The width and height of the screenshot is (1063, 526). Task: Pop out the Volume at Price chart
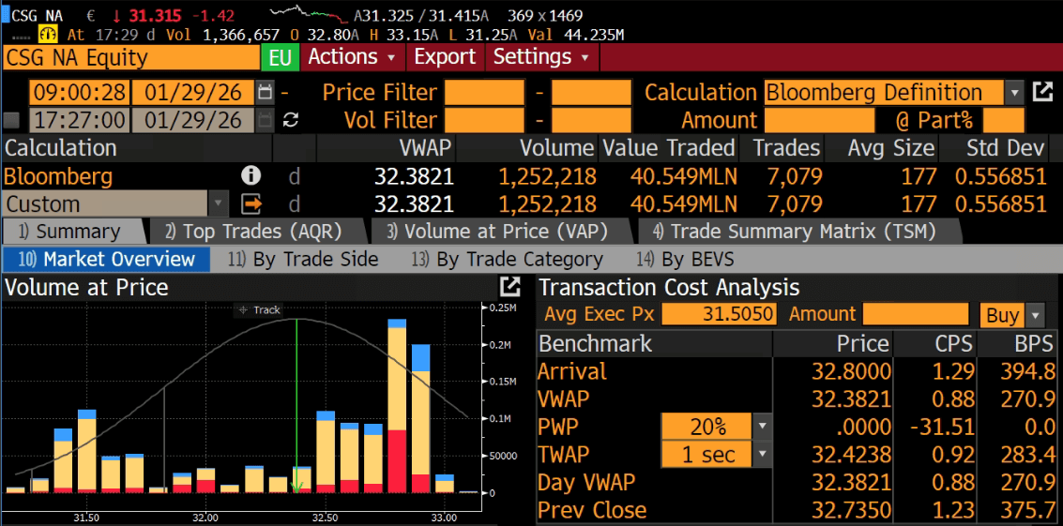[509, 288]
